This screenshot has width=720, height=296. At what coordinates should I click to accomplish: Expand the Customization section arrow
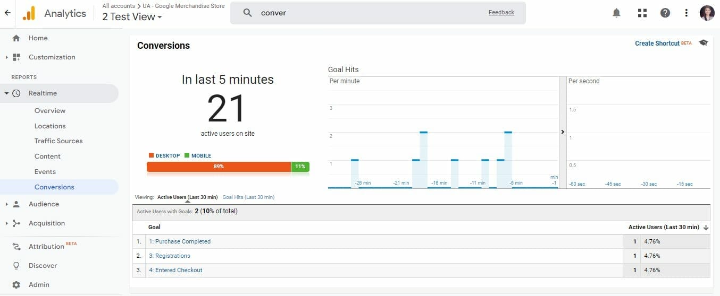pyautogui.click(x=6, y=57)
